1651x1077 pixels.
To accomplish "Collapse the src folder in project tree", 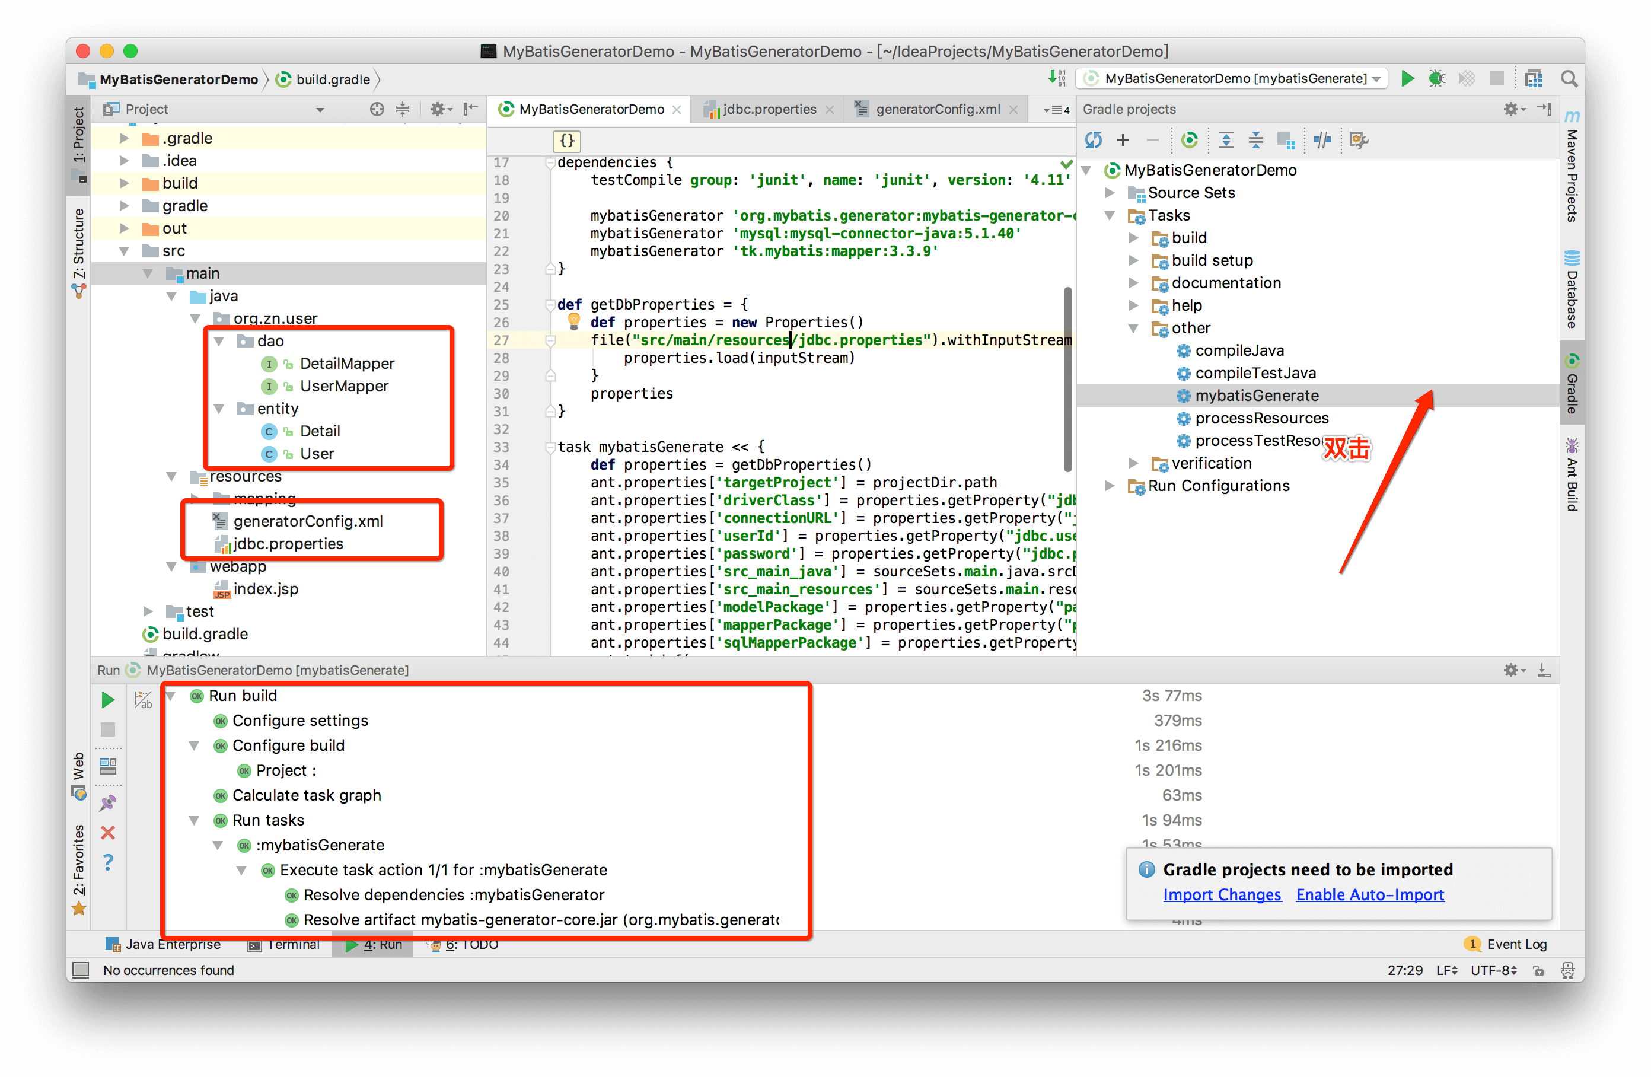I will click(124, 251).
